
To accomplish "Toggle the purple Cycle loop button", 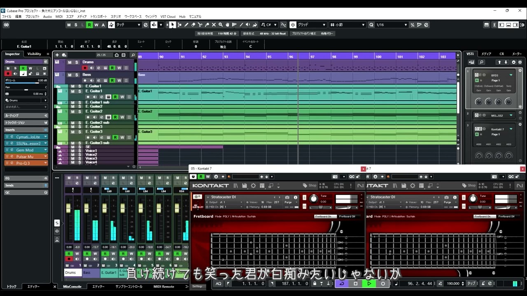I will click(x=342, y=284).
